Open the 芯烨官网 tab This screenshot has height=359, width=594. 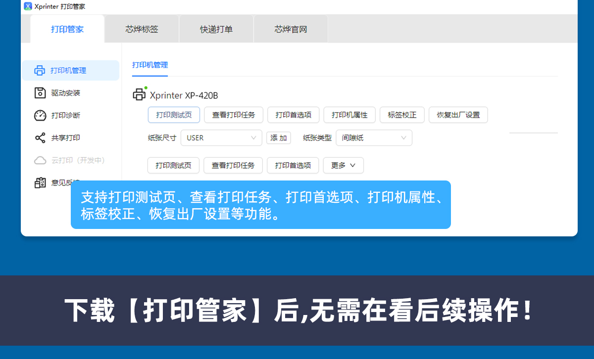pos(291,29)
